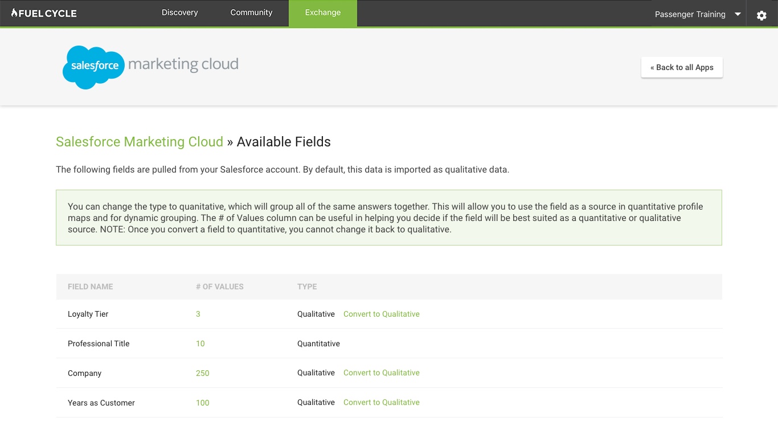Click the Loyalty Tier field name
The image size is (778, 446).
point(88,314)
